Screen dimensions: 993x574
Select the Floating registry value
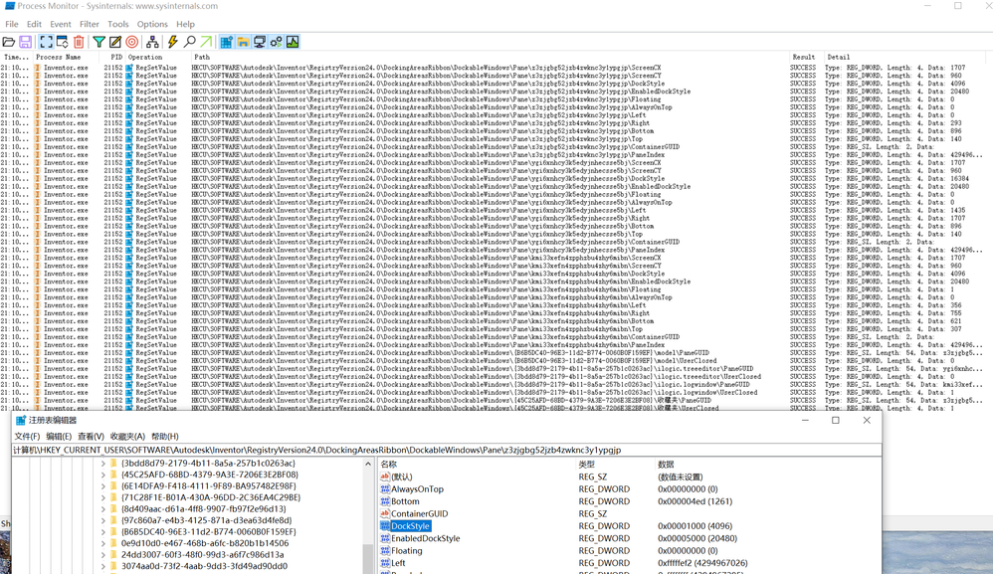pos(407,550)
